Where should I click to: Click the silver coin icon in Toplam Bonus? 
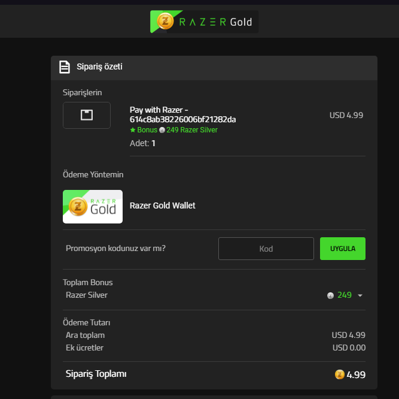point(330,295)
